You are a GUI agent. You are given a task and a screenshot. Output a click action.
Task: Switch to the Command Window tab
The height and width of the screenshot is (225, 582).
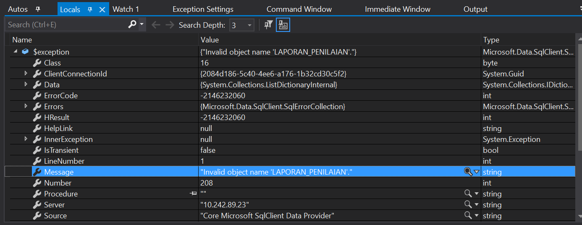(x=299, y=9)
